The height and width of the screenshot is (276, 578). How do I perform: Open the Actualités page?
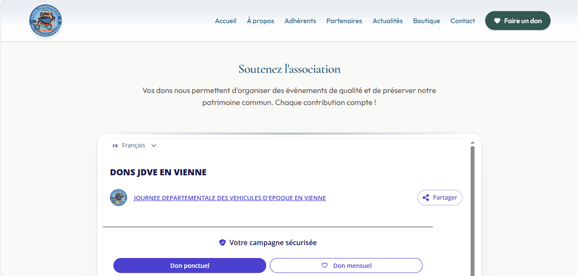coord(387,21)
